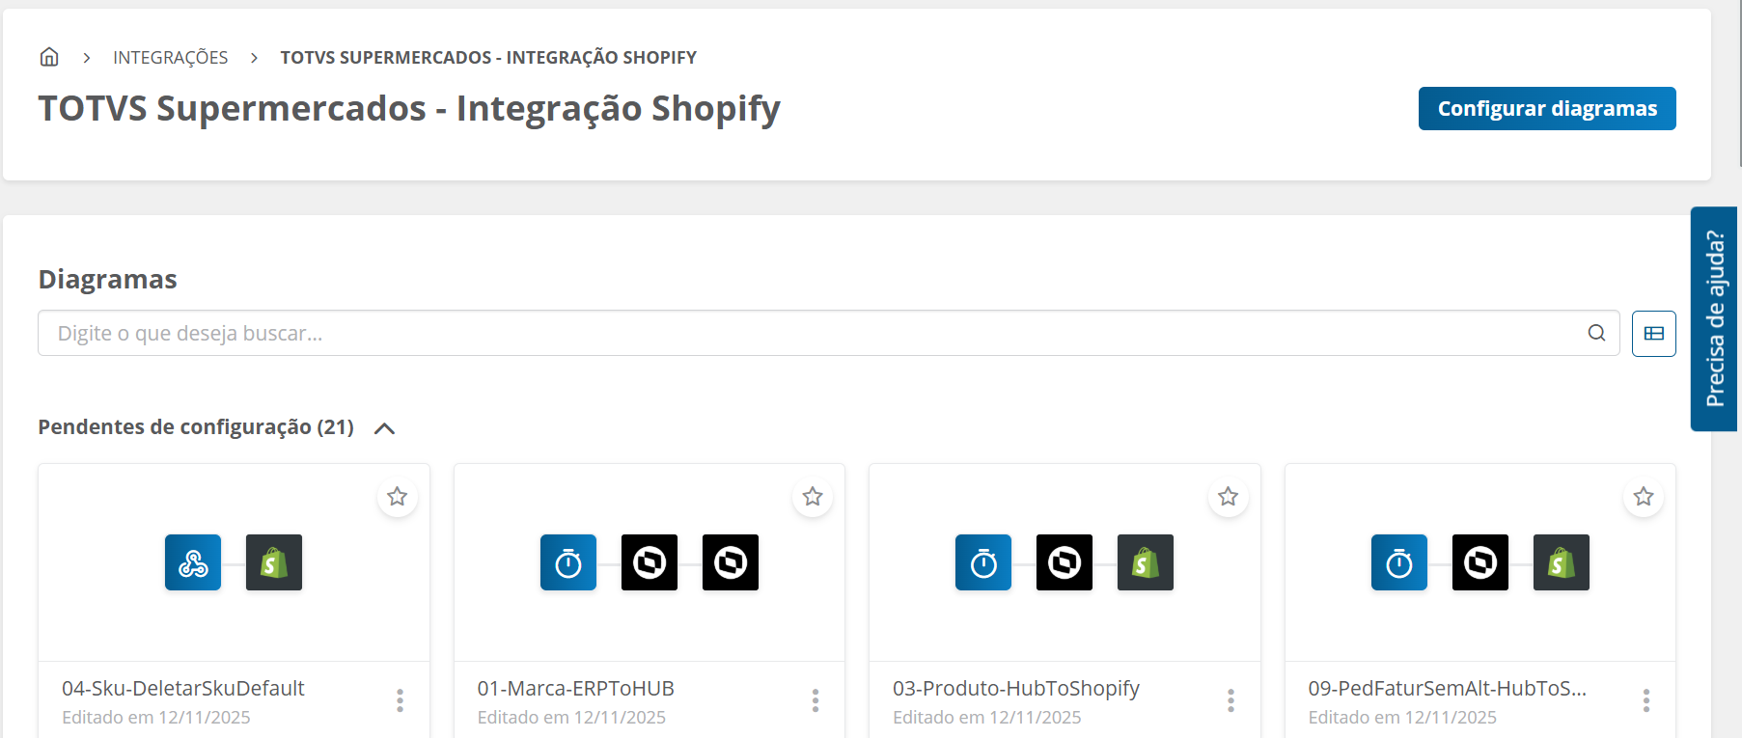Click Shopify icon in 03-Produto-HubToShopify card
Viewport: 1742px width, 738px height.
(1146, 562)
